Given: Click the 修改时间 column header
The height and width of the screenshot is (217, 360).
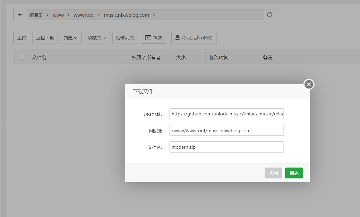Looking at the screenshot, I should point(219,57).
